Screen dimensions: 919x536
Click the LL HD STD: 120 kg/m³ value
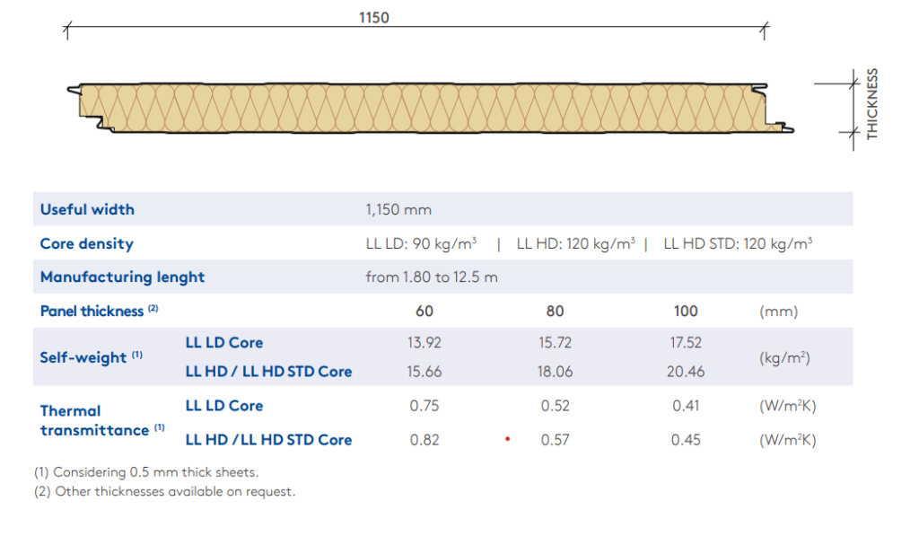click(738, 244)
